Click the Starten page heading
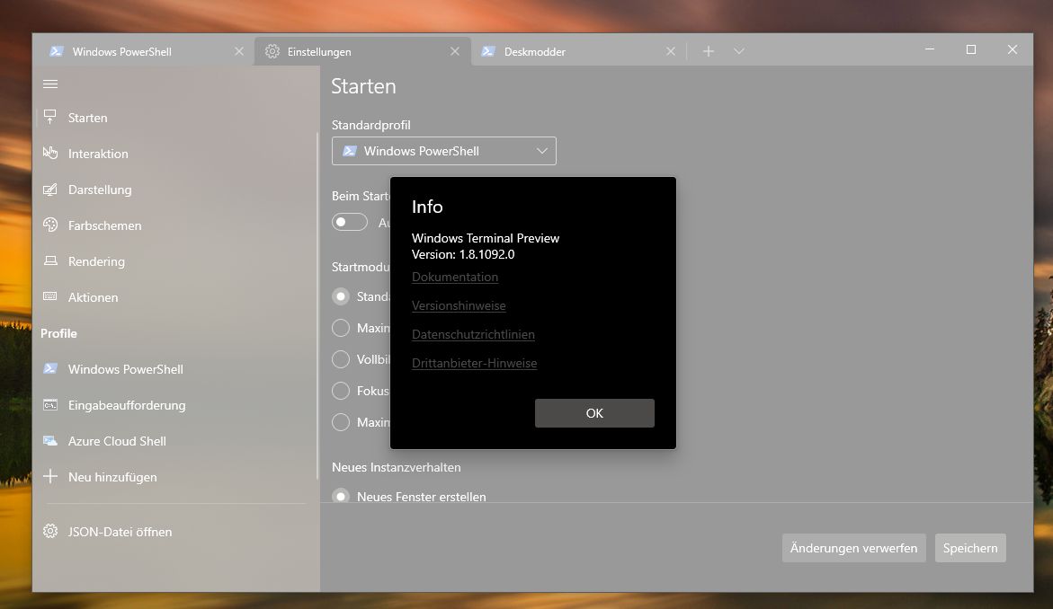The width and height of the screenshot is (1053, 609). 363,86
